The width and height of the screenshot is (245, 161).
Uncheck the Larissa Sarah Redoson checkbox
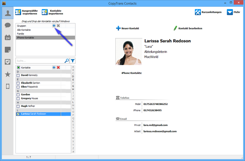[18, 114]
